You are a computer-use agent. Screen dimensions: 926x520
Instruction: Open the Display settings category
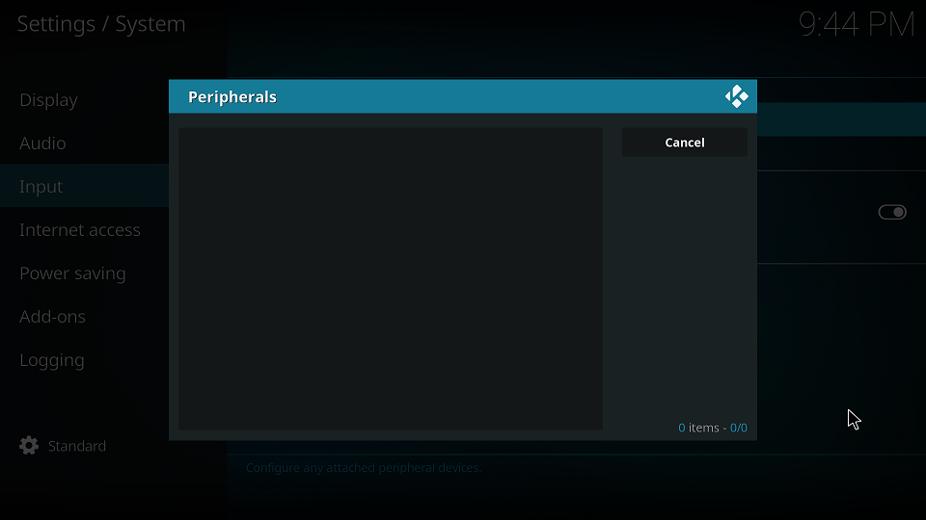[48, 100]
